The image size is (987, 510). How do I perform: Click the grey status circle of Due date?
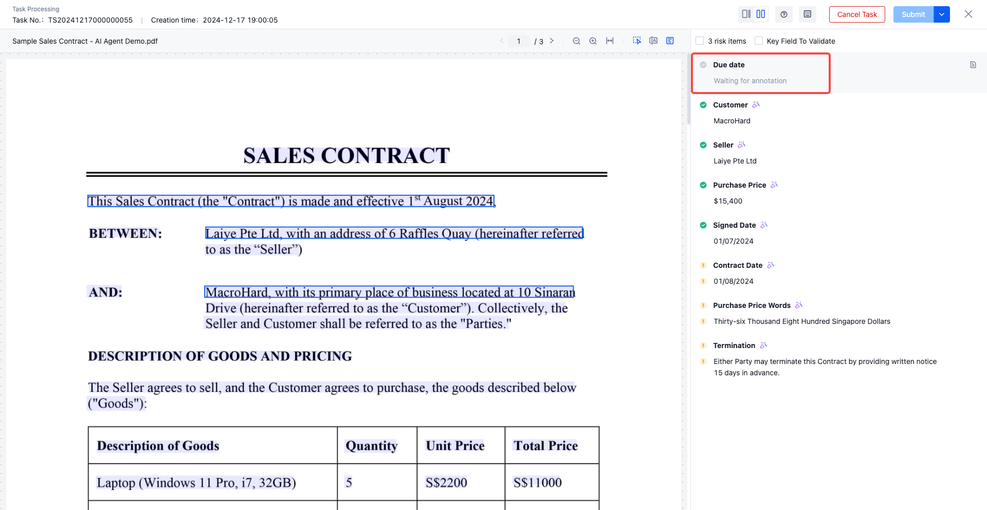pos(703,65)
